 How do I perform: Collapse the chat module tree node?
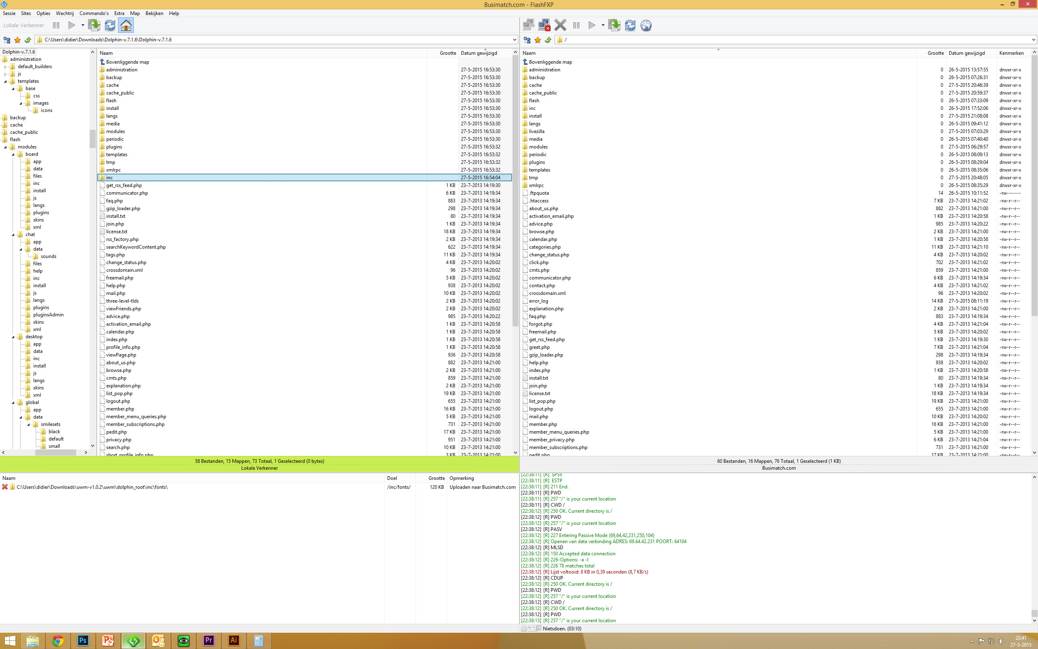point(13,235)
